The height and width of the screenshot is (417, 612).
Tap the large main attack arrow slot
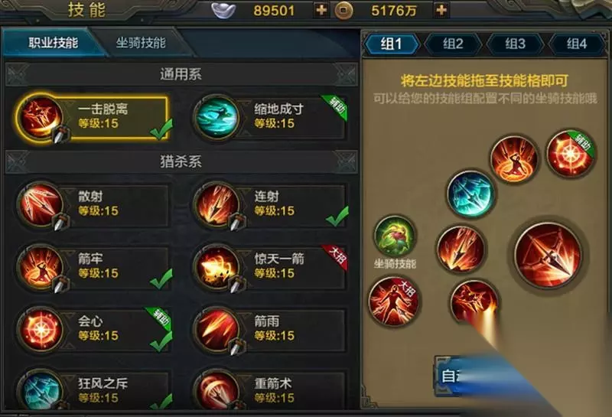(x=548, y=256)
